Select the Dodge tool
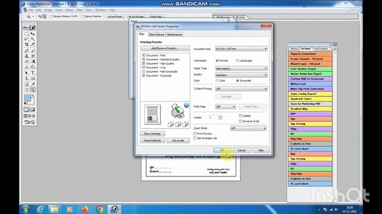 [x=33, y=67]
